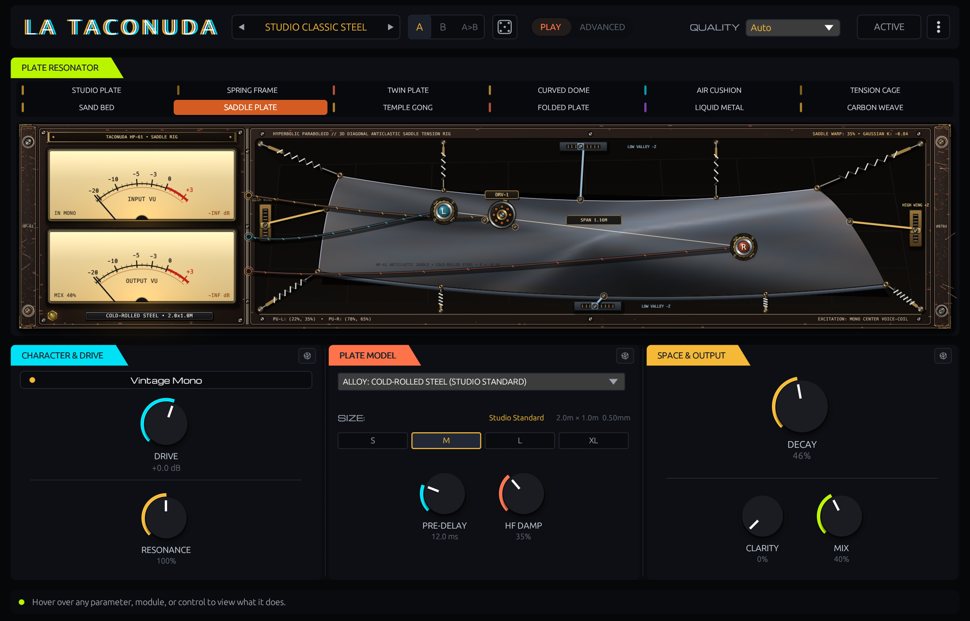Image resolution: width=970 pixels, height=621 pixels.
Task: Toggle the ACTIVE bypass button
Action: pos(889,27)
